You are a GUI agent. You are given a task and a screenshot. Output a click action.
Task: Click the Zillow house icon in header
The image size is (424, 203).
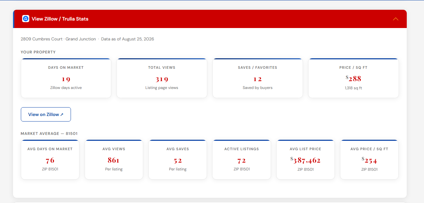point(26,19)
